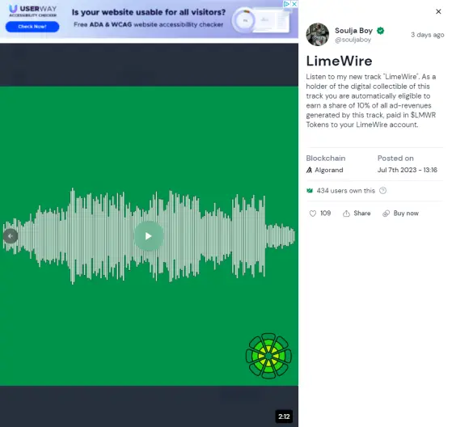Click the audio waveform to seek
Image resolution: width=452 pixels, height=427 pixels.
(x=149, y=236)
